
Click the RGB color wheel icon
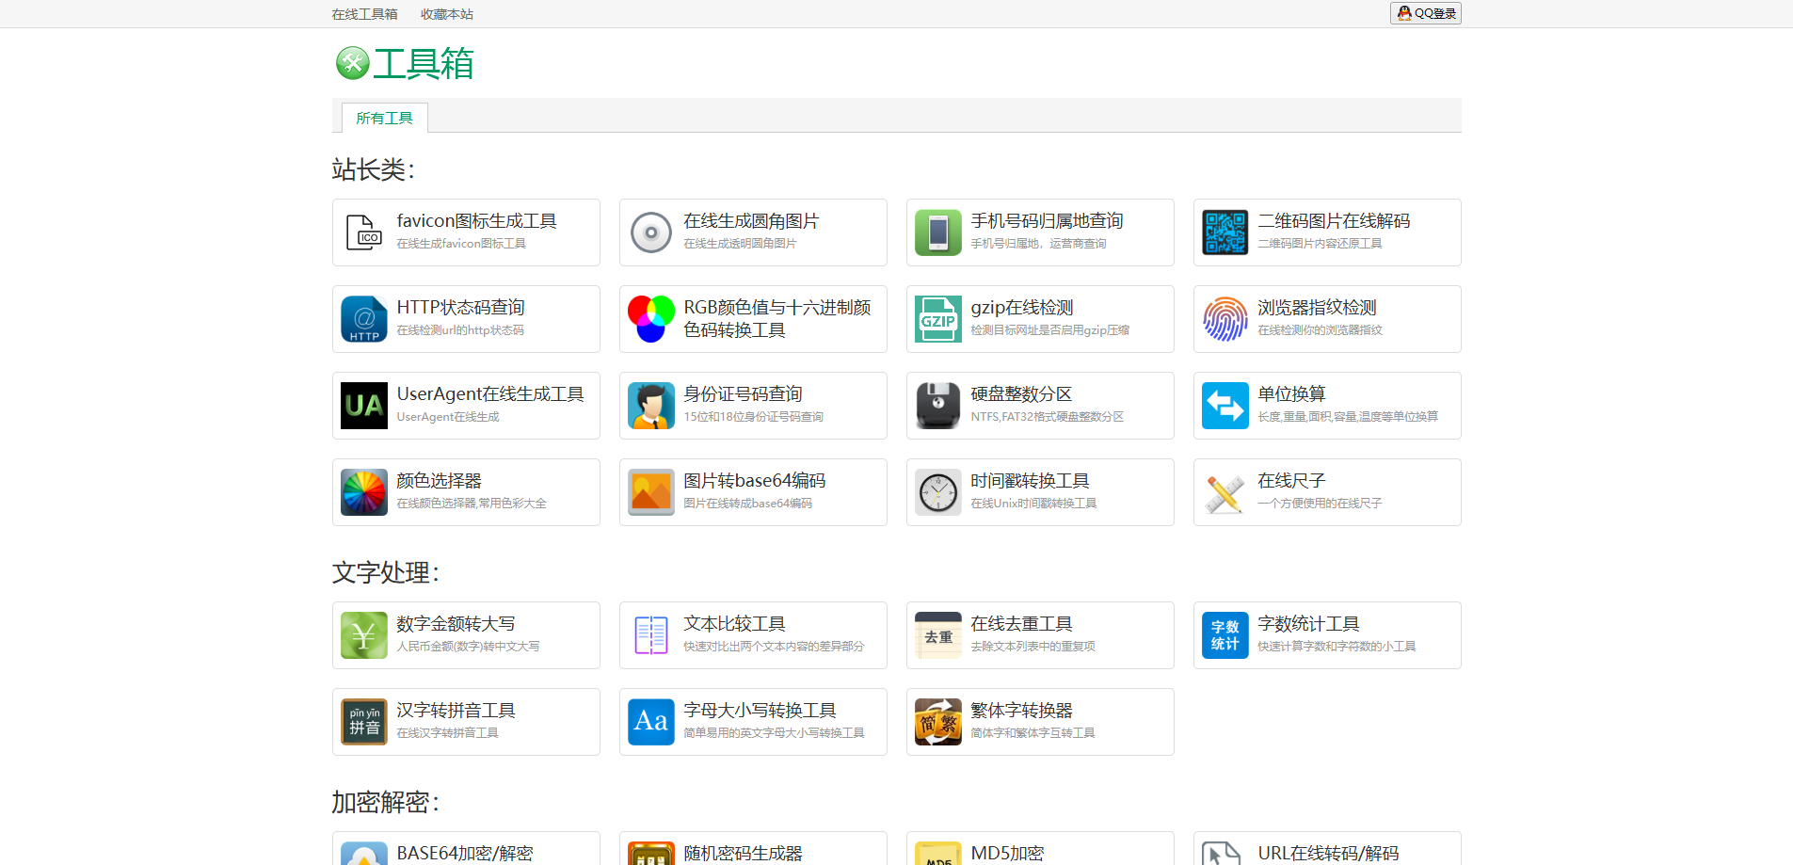tap(650, 319)
